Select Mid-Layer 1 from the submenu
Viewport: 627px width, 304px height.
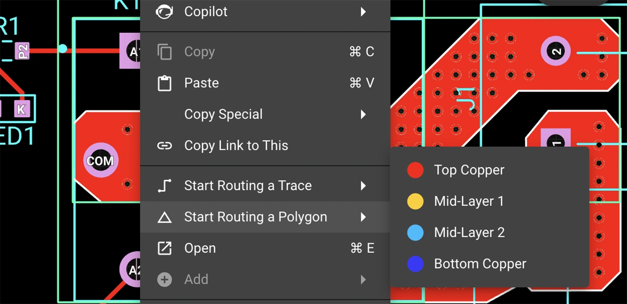[x=468, y=201]
